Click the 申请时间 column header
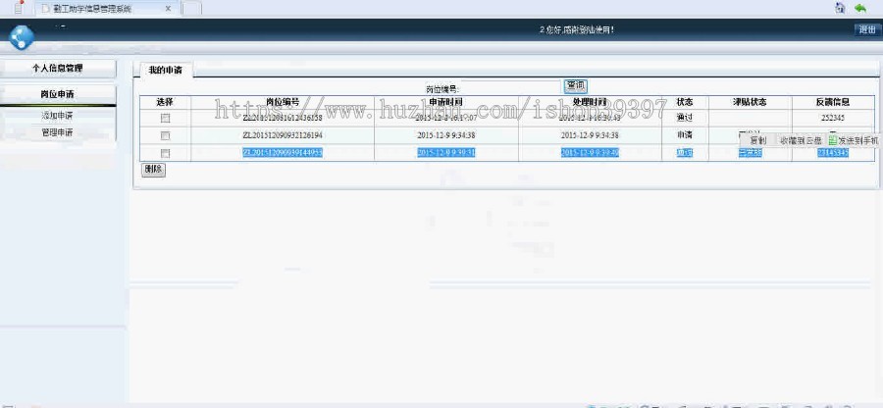883x408 pixels. pos(446,102)
